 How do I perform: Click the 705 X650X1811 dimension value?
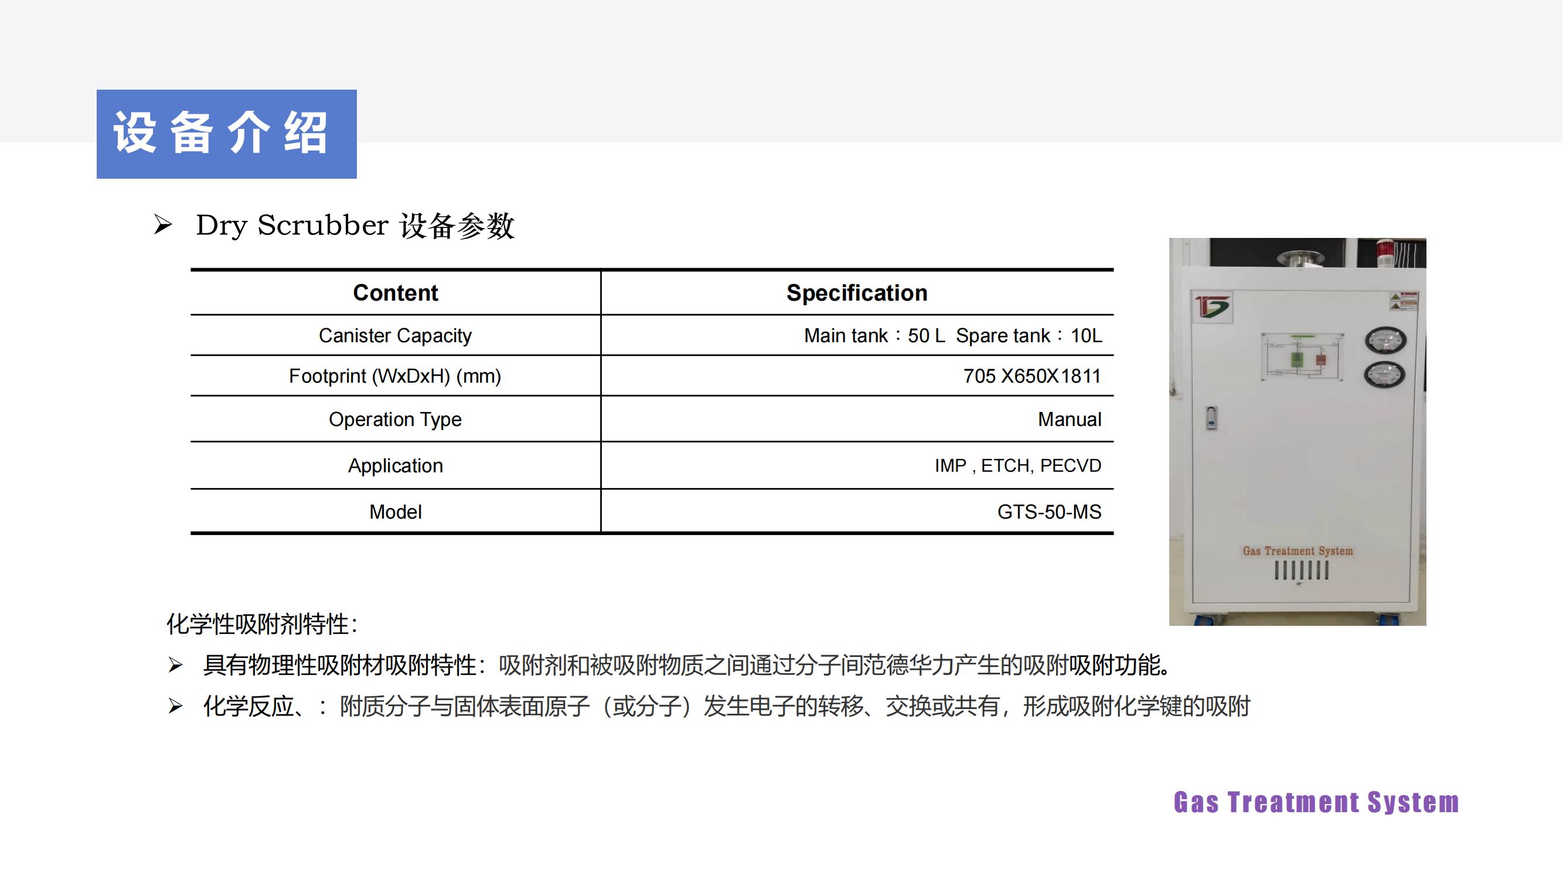1031,376
